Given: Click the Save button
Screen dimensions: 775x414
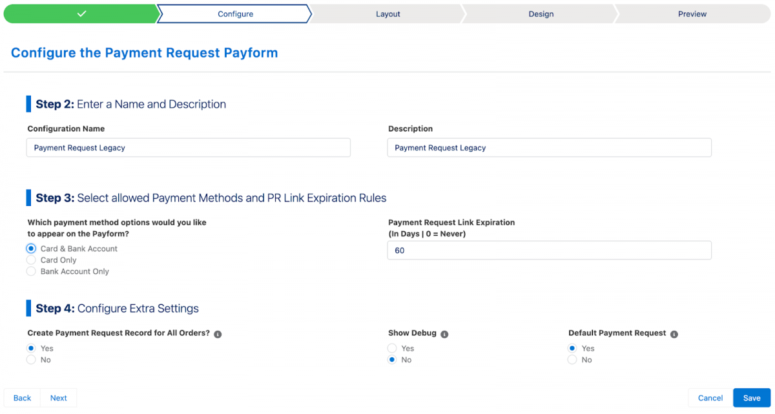Looking at the screenshot, I should (751, 398).
